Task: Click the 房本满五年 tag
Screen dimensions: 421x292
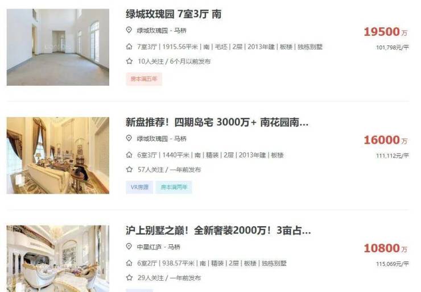Action: coord(144,79)
